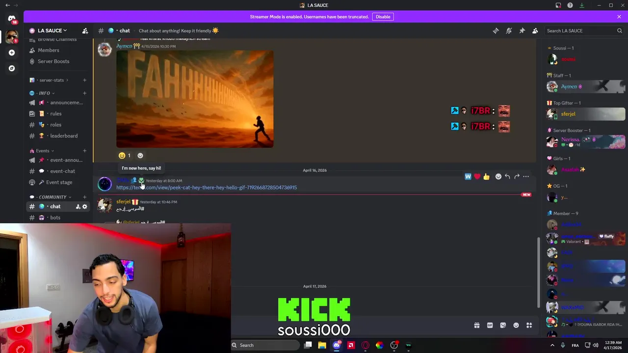Open Aymen's profile from message username
Viewport: 628px width, 353px height.
point(124,46)
